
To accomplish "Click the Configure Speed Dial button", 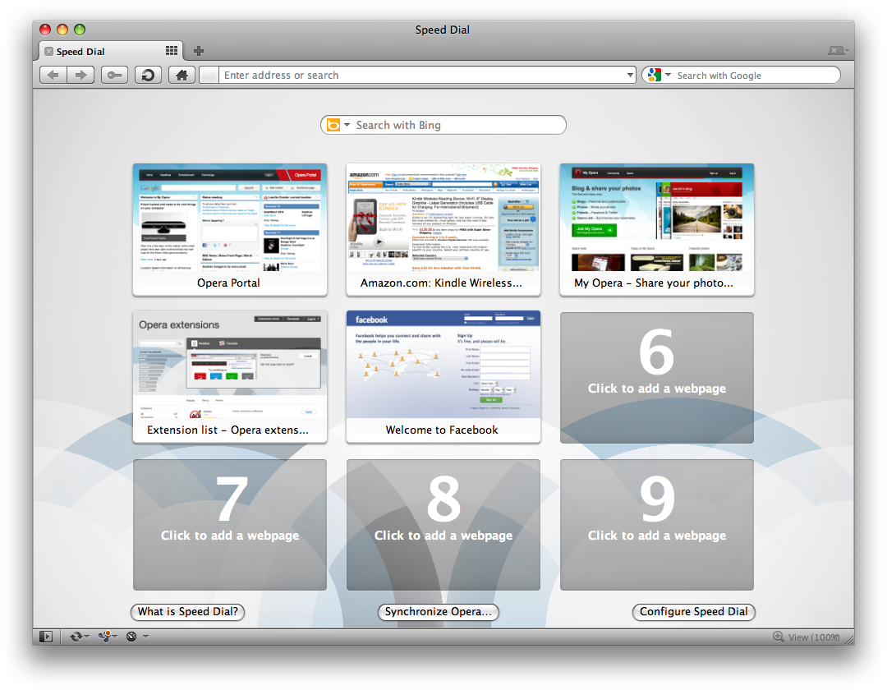I will (693, 612).
